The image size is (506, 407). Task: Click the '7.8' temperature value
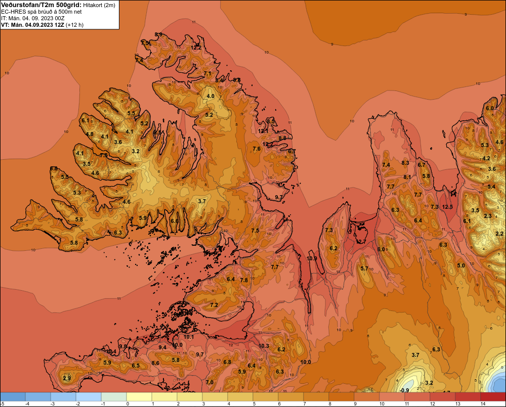point(244,280)
